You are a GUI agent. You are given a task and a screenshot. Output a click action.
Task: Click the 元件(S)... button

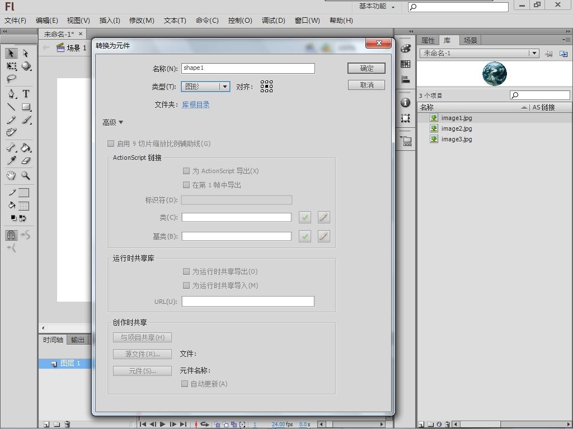point(142,371)
